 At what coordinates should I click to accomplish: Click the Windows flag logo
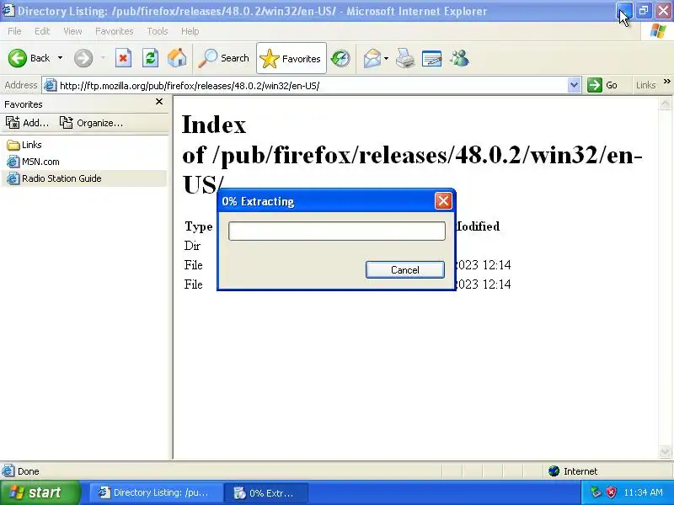[658, 31]
